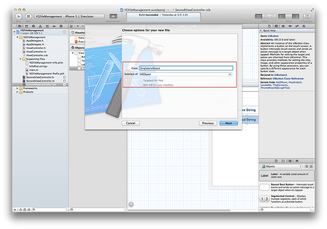Screen dimensions: 327x229
Task: Show the Connections inspector tab
Action: coord(304,26)
